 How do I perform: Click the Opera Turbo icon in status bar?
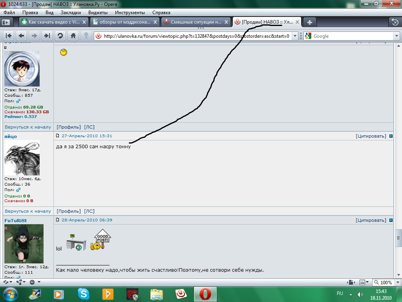tap(32, 282)
